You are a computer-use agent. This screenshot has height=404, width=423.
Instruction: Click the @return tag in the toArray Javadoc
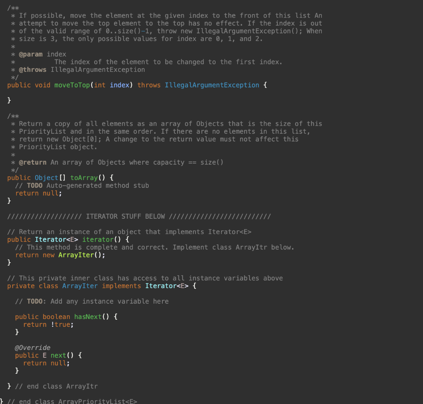tap(33, 163)
